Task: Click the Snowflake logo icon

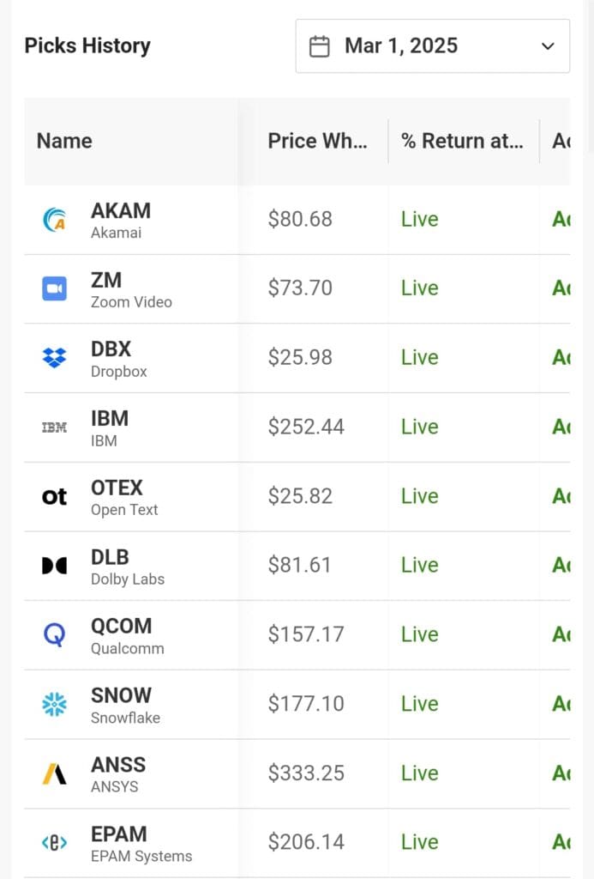Action: (x=55, y=705)
